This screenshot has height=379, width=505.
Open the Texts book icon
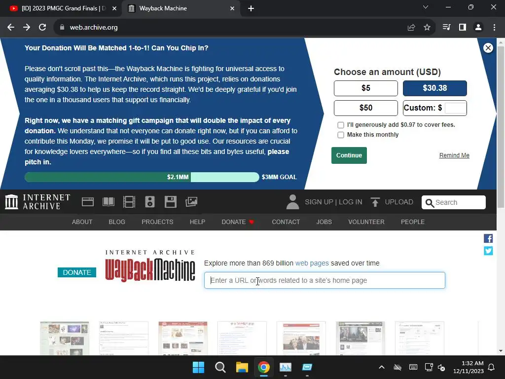108,202
